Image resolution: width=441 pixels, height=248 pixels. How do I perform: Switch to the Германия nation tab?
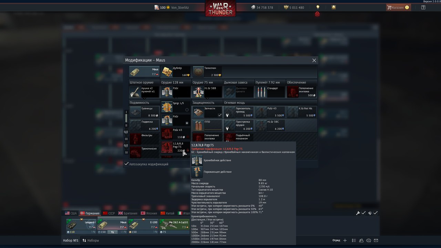(x=90, y=213)
